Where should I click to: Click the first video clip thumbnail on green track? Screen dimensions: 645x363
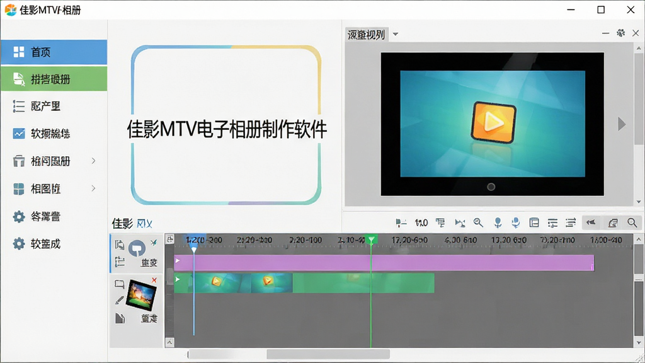[x=215, y=282]
